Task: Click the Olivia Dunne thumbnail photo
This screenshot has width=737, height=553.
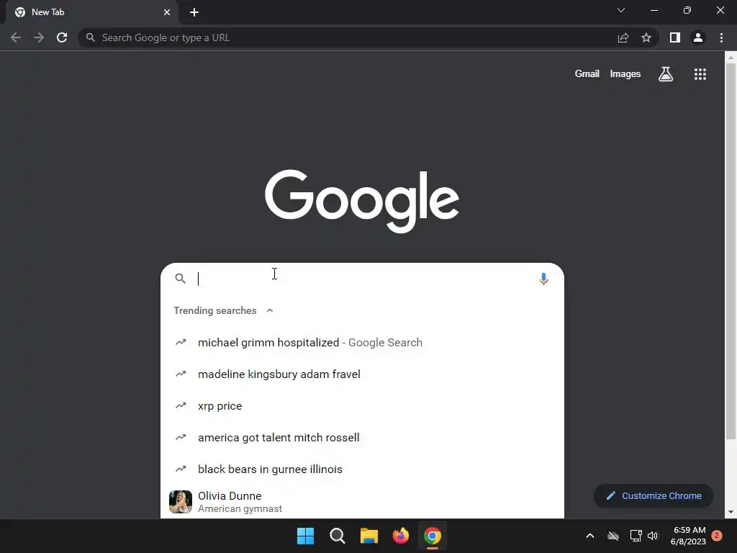Action: (x=181, y=502)
